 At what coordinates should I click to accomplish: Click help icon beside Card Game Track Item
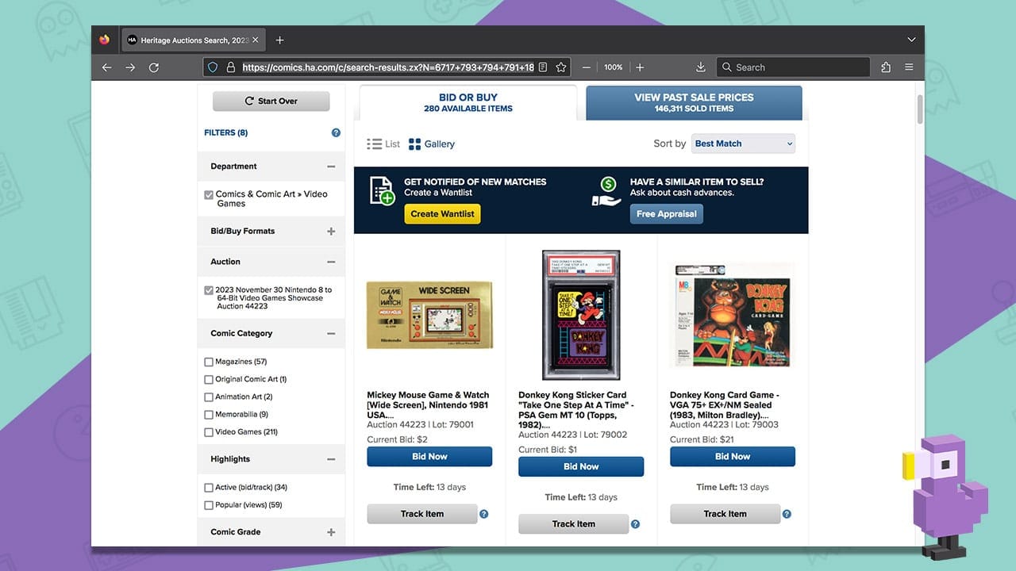pyautogui.click(x=787, y=514)
